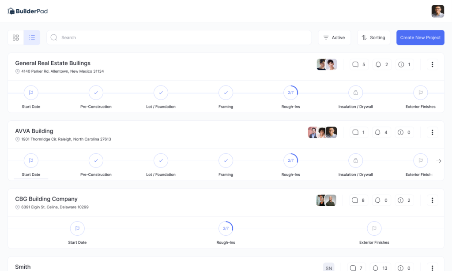Screen dimensions: 452x271
Task: Click address 6391 Elgin St. Celina
Action: [55, 207]
